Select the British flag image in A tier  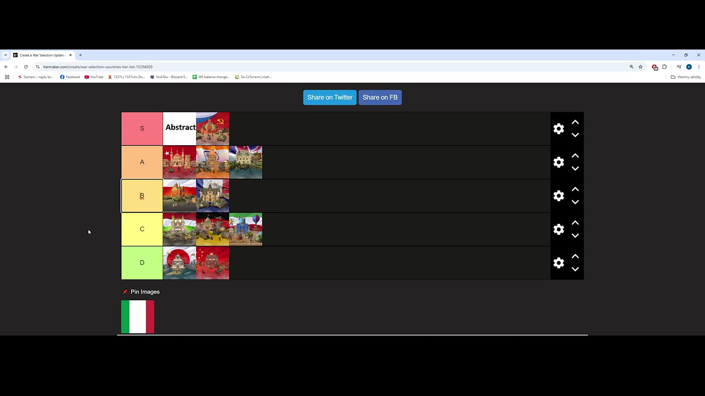pos(246,162)
